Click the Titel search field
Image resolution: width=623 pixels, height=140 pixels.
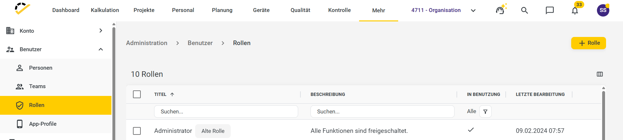coord(226,111)
